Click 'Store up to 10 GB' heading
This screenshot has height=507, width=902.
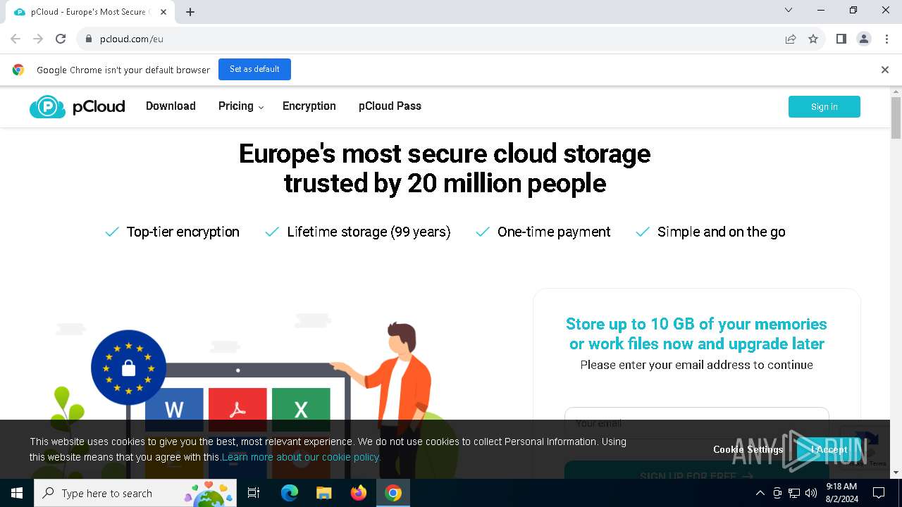pos(696,334)
